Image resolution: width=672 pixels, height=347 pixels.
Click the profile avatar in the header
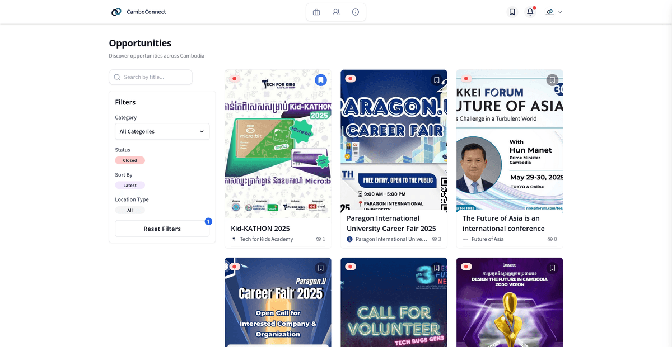click(549, 12)
